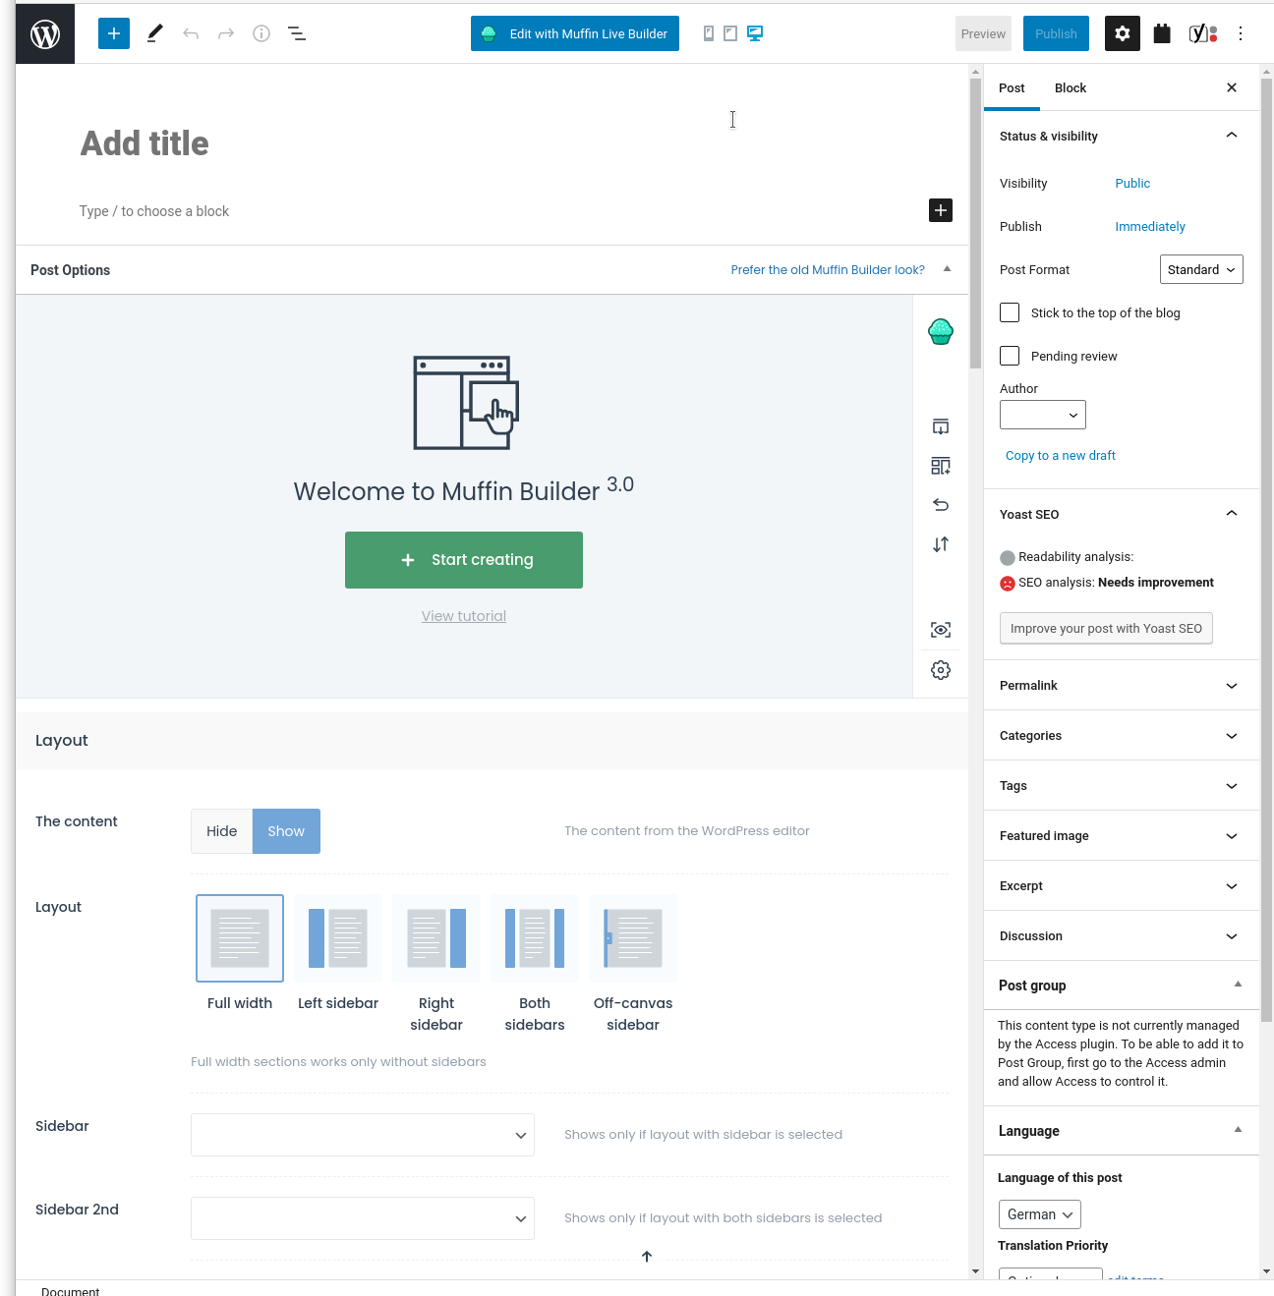Open the Yoast SEO sidebar icon

[x=1203, y=33]
